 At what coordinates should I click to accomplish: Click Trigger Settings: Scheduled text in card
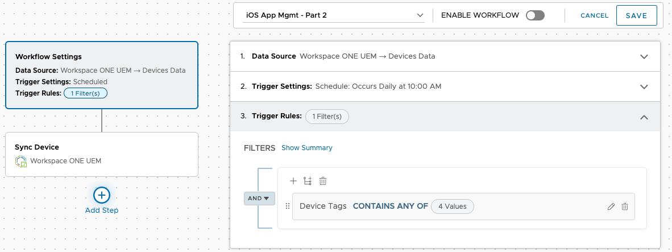(61, 81)
